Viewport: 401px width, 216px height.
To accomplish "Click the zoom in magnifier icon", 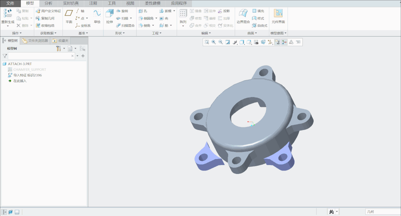I will pyautogui.click(x=214, y=42).
